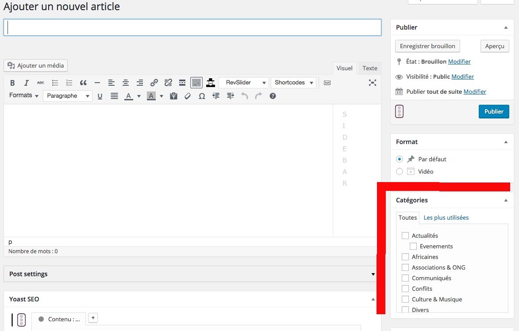Open the RevSlider dropdown

click(x=243, y=83)
